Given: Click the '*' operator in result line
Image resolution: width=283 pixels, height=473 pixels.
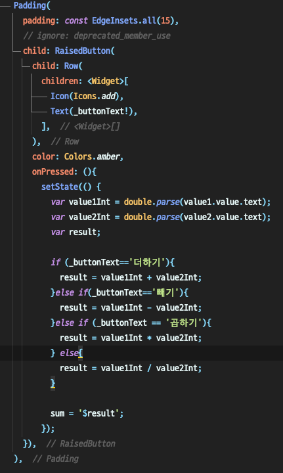Looking at the screenshot, I should coord(149,338).
